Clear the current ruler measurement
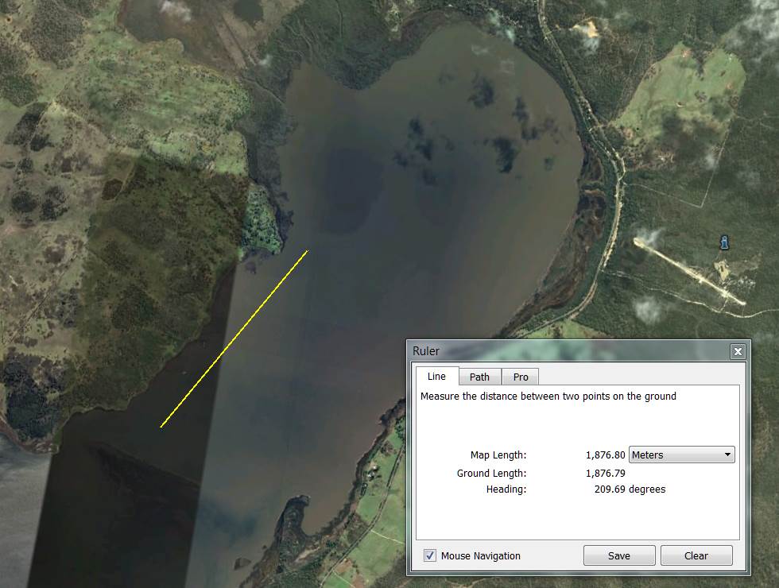The width and height of the screenshot is (779, 588). [696, 555]
